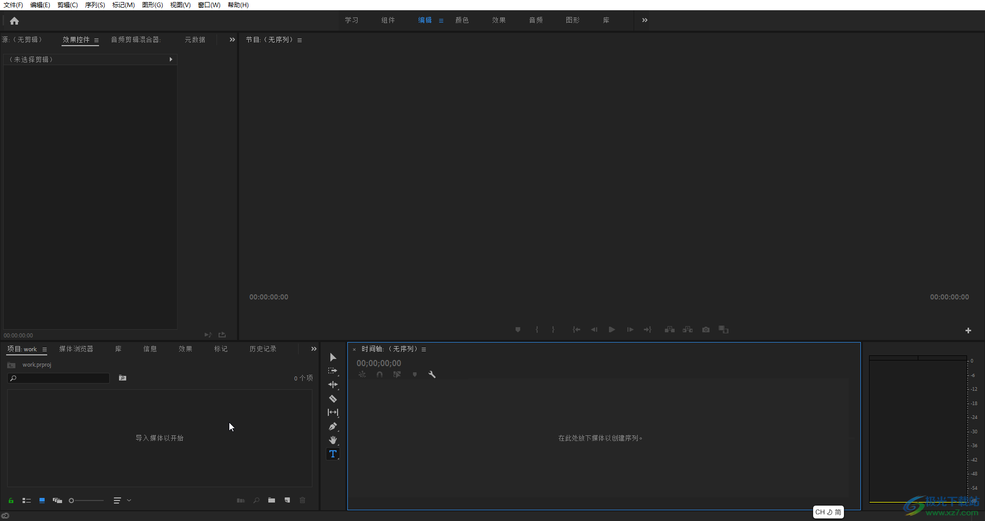Select the Pen tool
Viewport: 985px width, 521px height.
coord(333,426)
